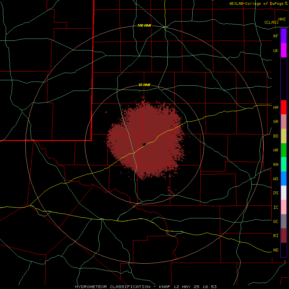Click the black radar site dot at center
Image resolution: width=289 pixels, height=289 pixels.
pyautogui.click(x=144, y=144)
